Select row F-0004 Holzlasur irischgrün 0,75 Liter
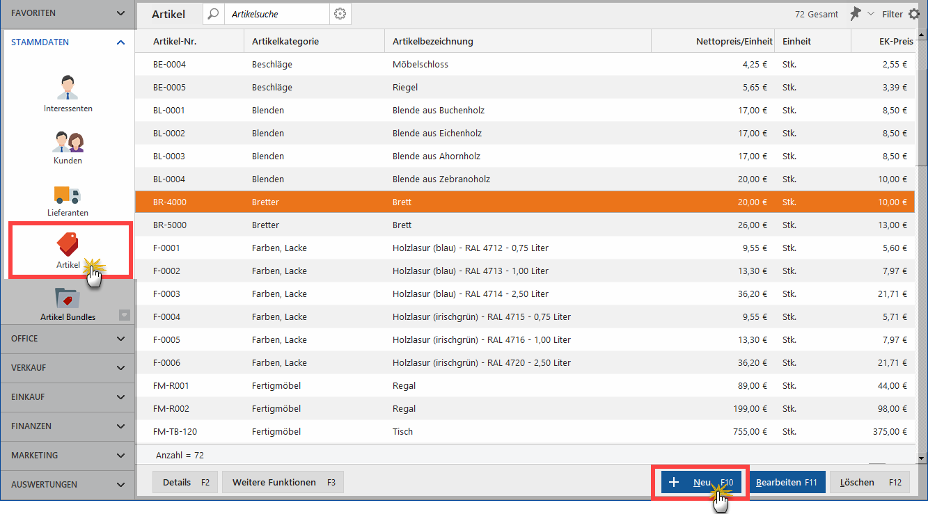The height and width of the screenshot is (514, 928). click(x=525, y=317)
